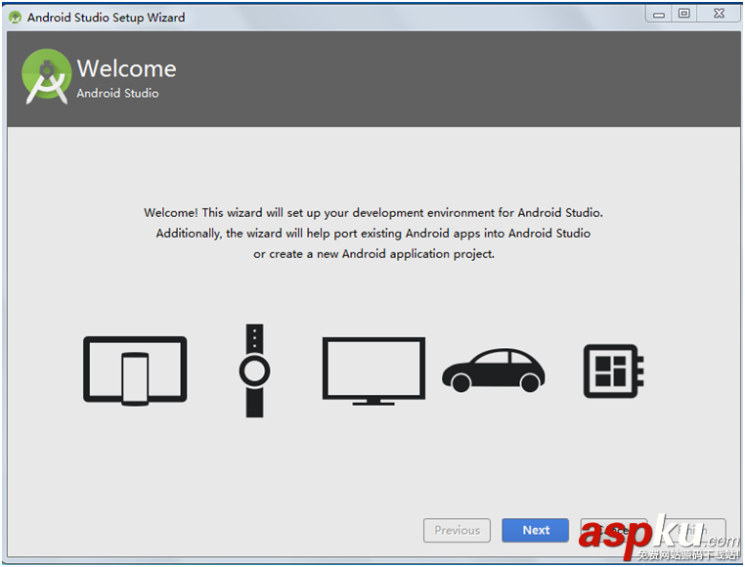Click the Next button
Viewport: 745px width, 567px height.
tap(535, 530)
